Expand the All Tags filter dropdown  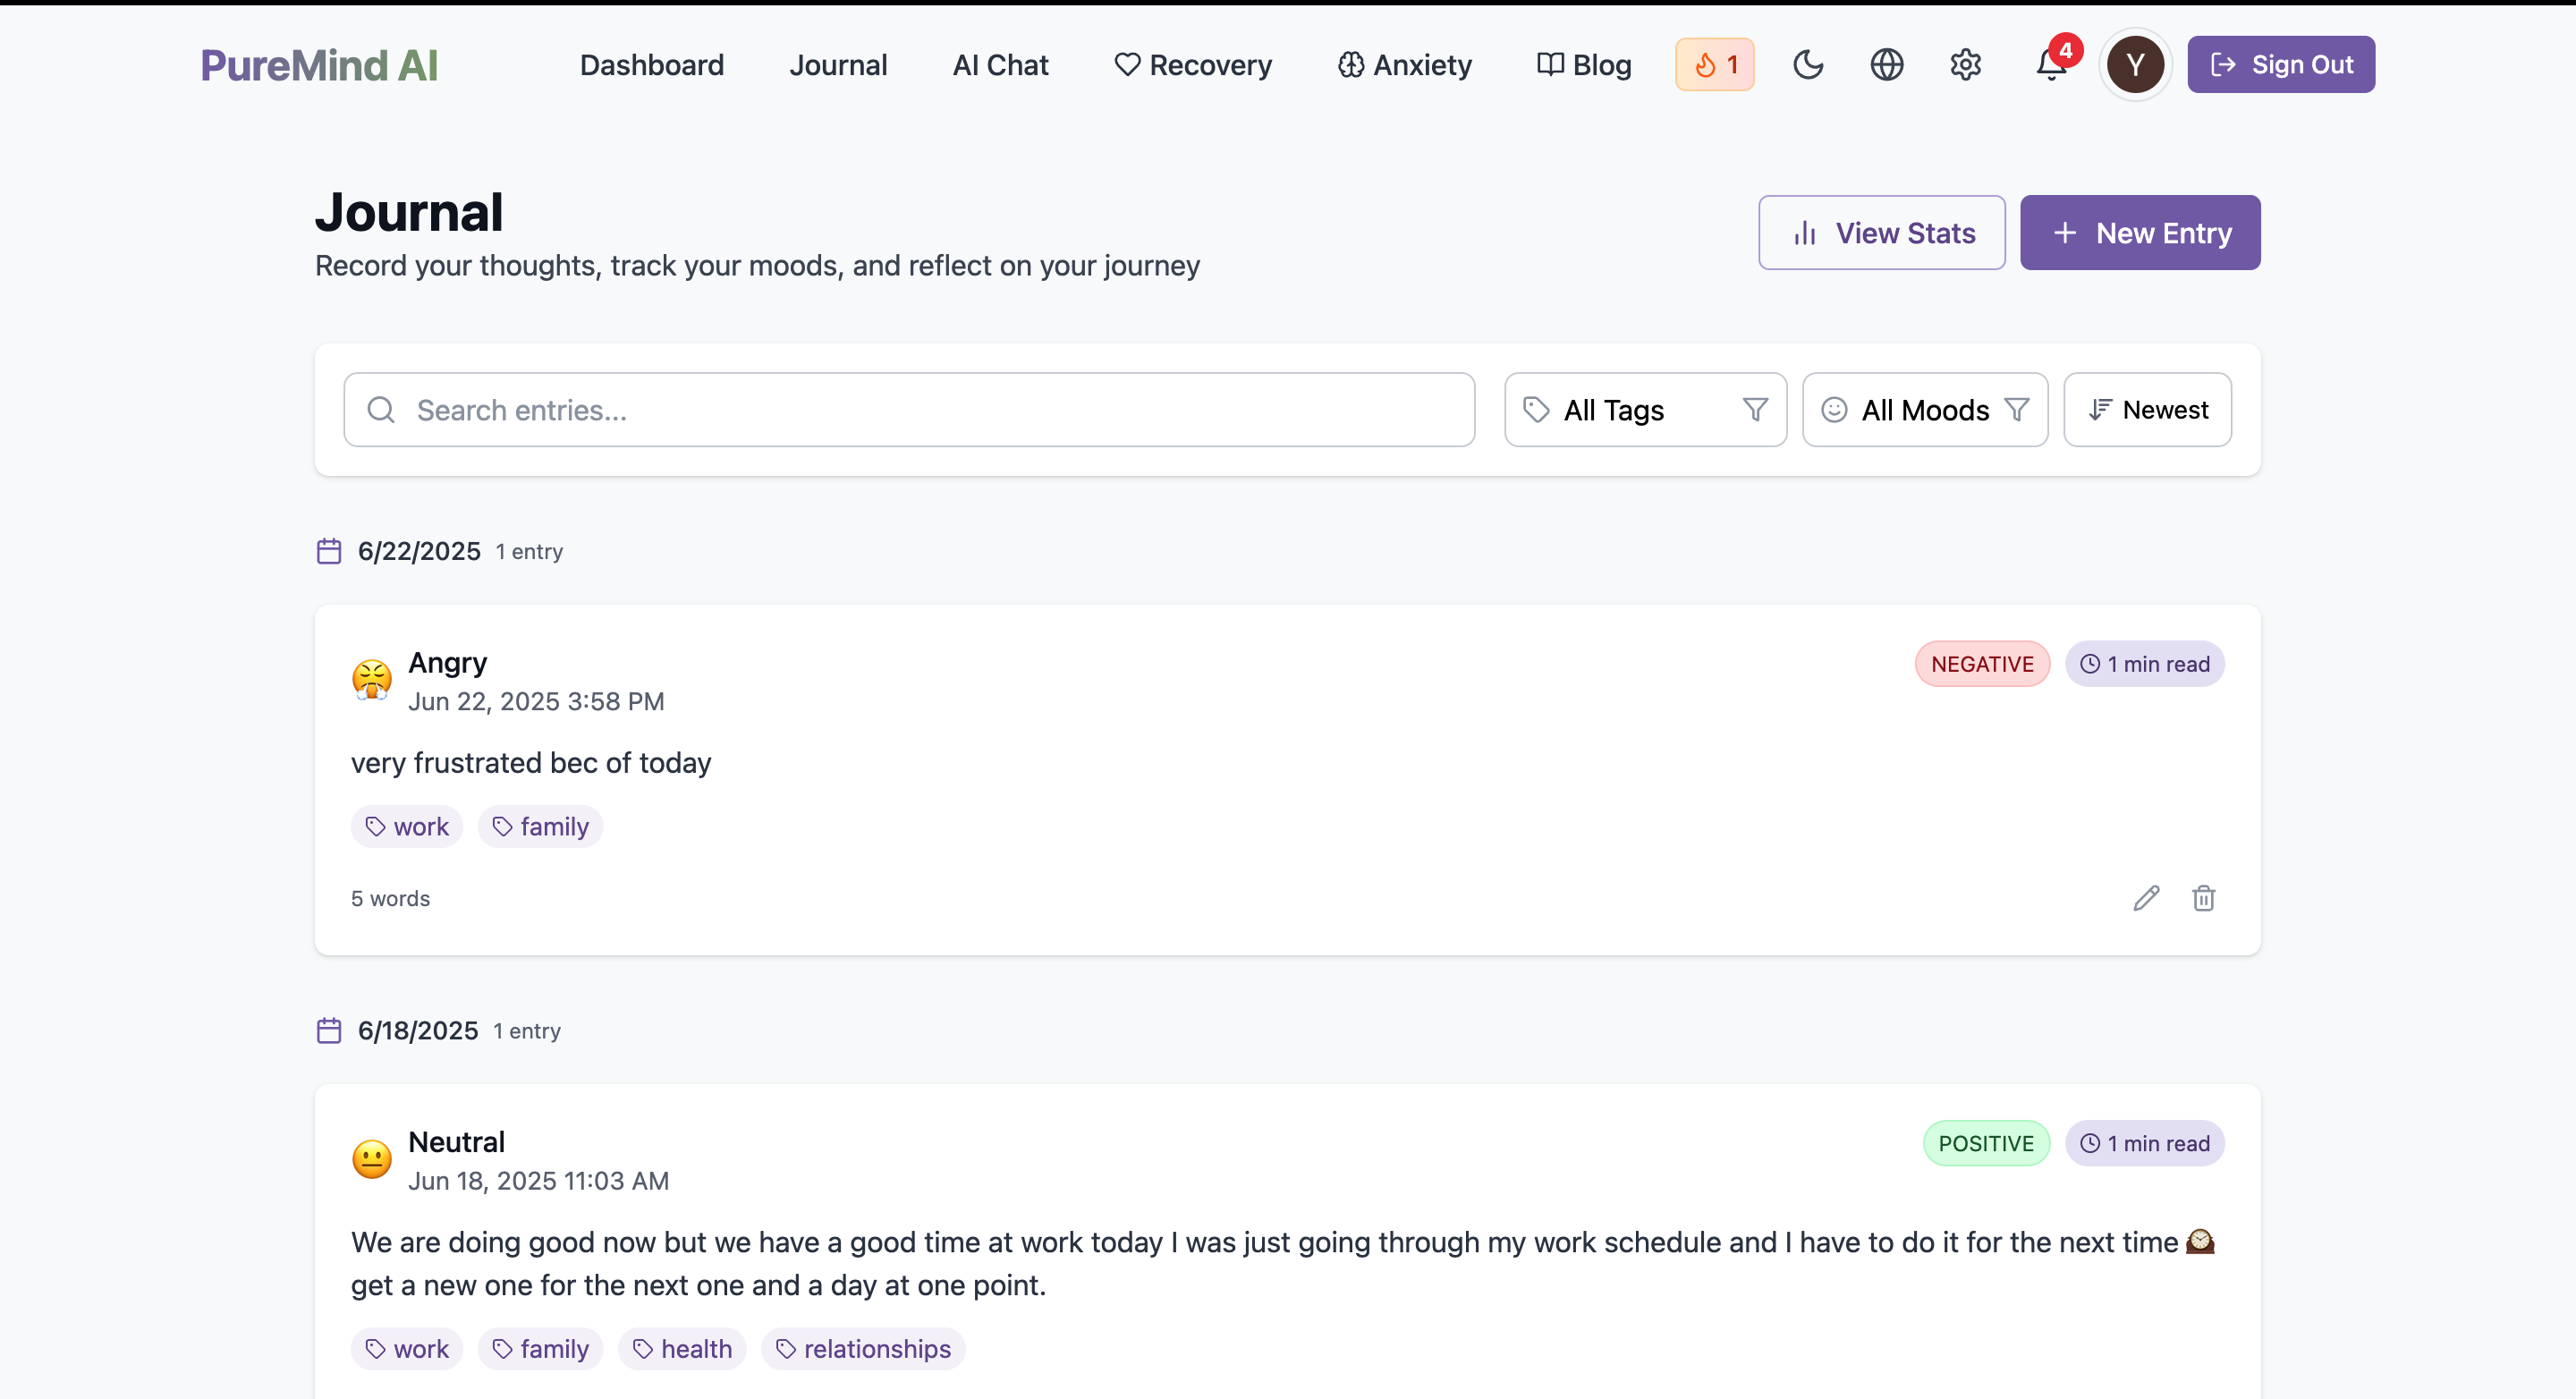(1645, 410)
